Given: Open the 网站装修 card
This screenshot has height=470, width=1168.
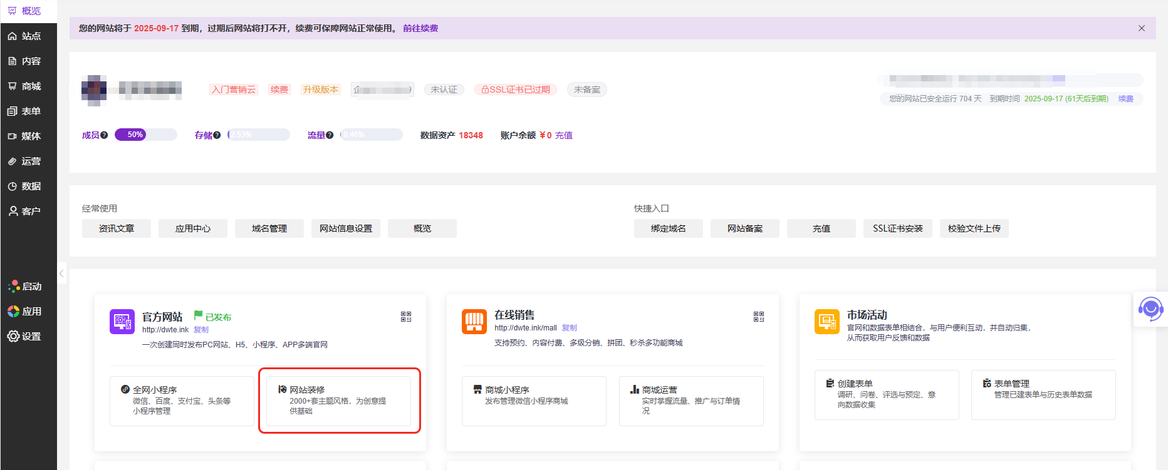Looking at the screenshot, I should [338, 401].
